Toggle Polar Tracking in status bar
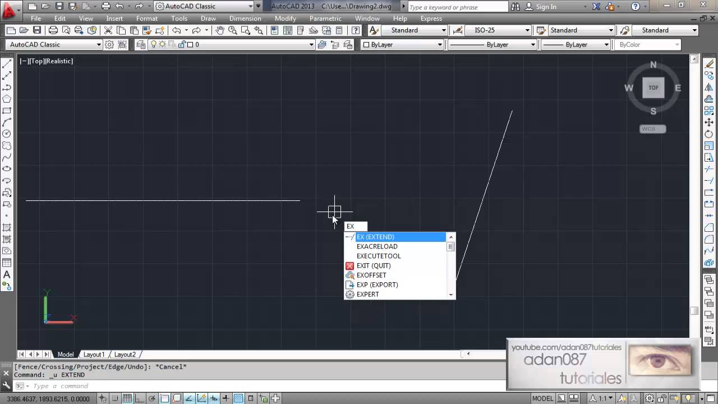Screen dimensions: 718x404 point(152,398)
